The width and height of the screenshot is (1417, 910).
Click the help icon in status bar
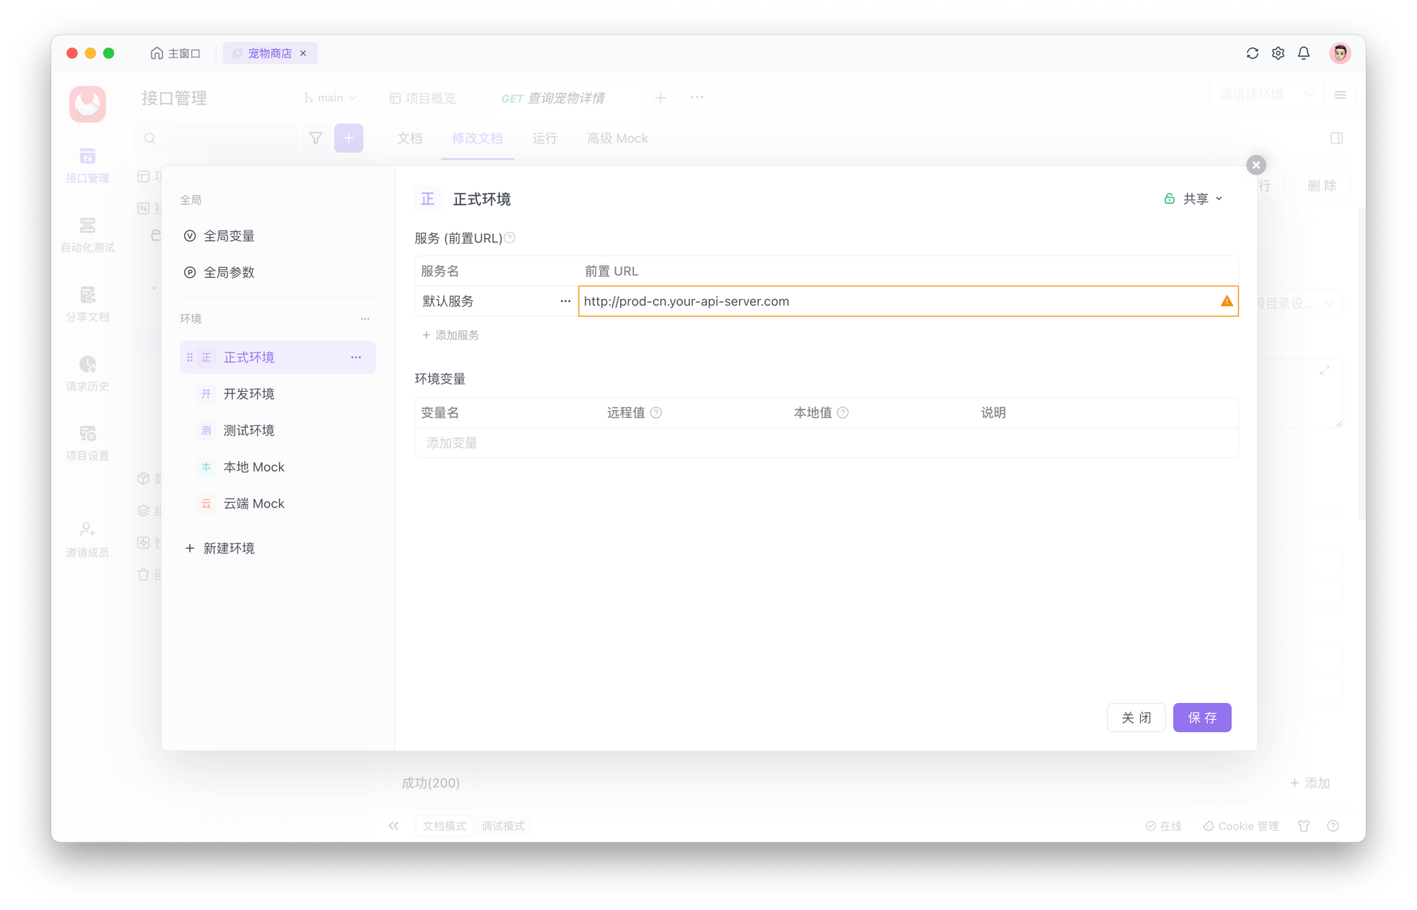1333,826
